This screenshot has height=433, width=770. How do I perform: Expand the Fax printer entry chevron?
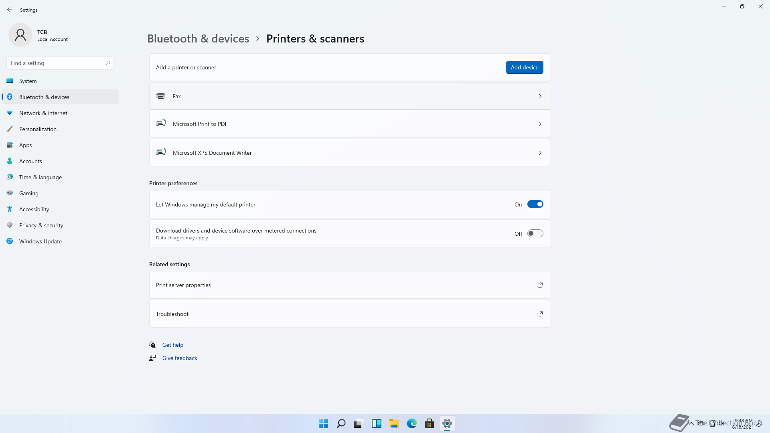540,96
